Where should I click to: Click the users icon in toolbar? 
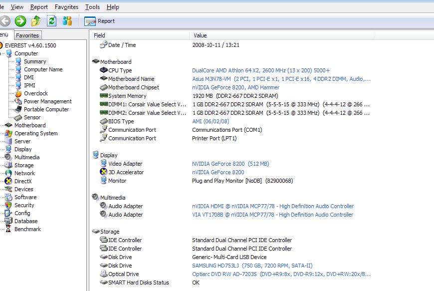pyautogui.click(x=67, y=21)
